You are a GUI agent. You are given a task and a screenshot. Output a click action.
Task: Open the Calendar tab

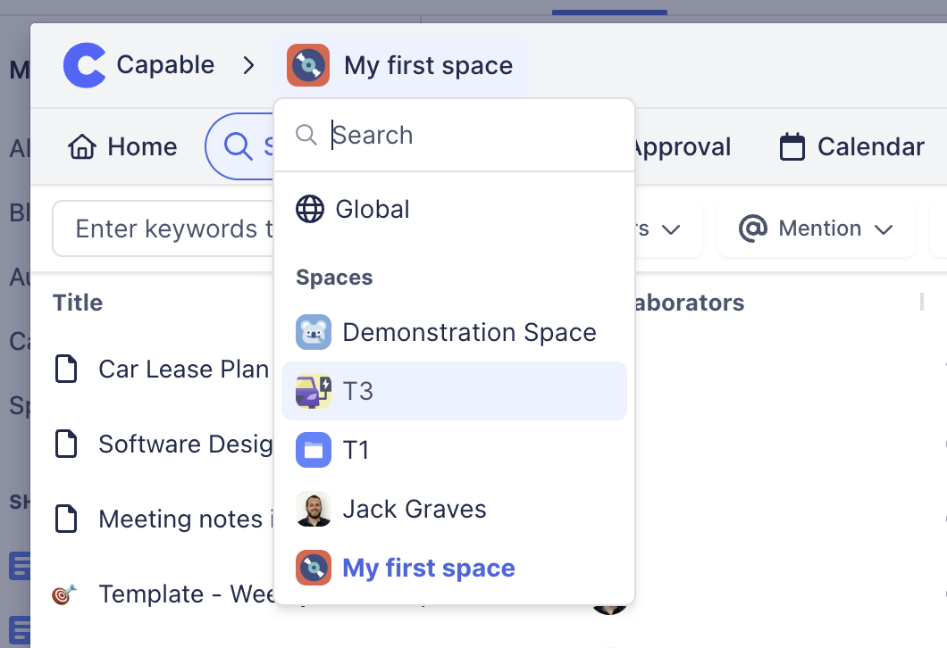point(851,146)
